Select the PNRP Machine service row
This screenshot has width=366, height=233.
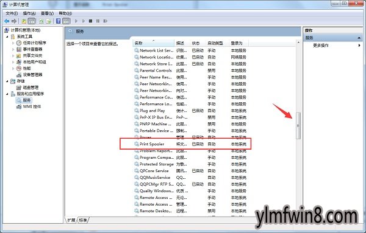[x=190, y=124]
